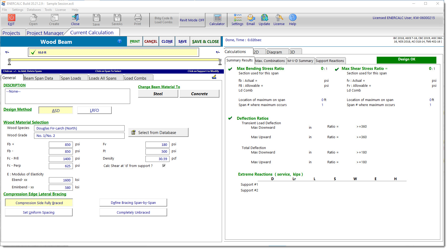The image size is (448, 250).
Task: Switch to the Span Loads tab
Action: pos(71,78)
